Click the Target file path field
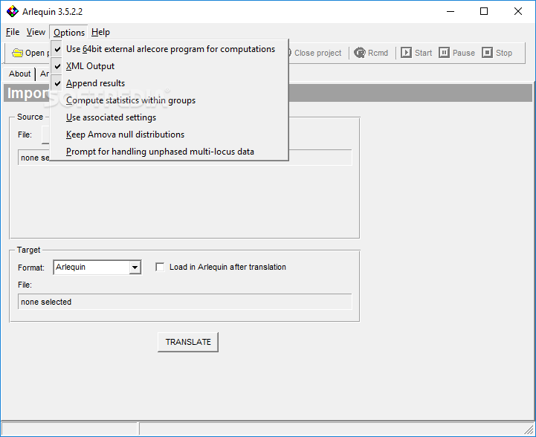 click(x=185, y=302)
